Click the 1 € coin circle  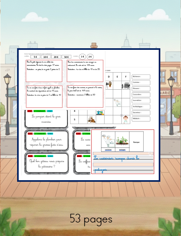pyautogui.click(x=82, y=57)
